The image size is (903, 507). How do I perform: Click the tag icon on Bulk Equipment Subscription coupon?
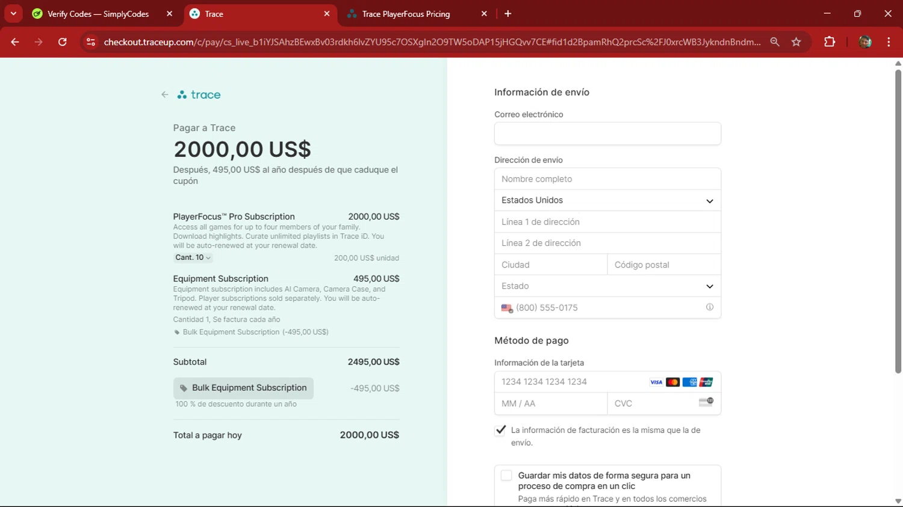[184, 389]
